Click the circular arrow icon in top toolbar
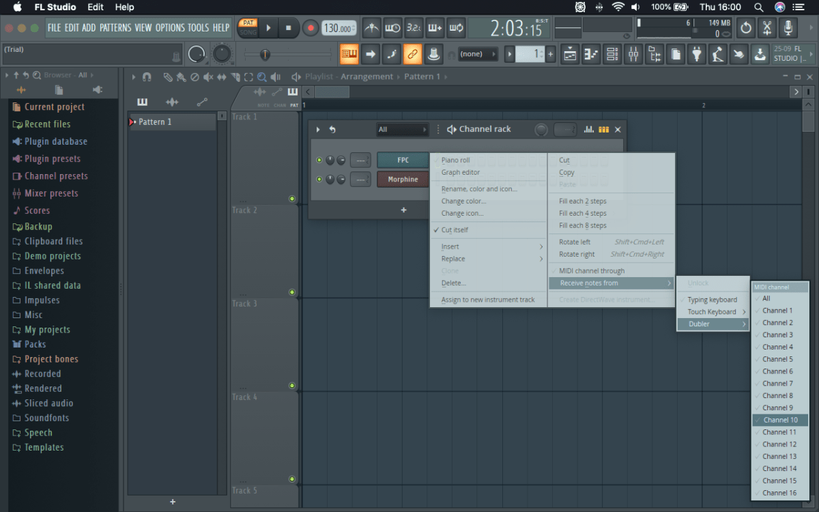The image size is (819, 512). tap(746, 28)
